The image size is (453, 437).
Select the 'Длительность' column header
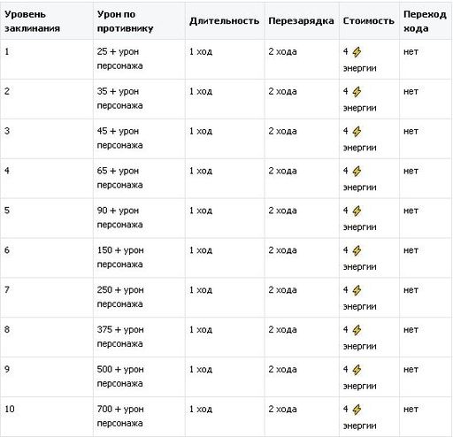[225, 21]
